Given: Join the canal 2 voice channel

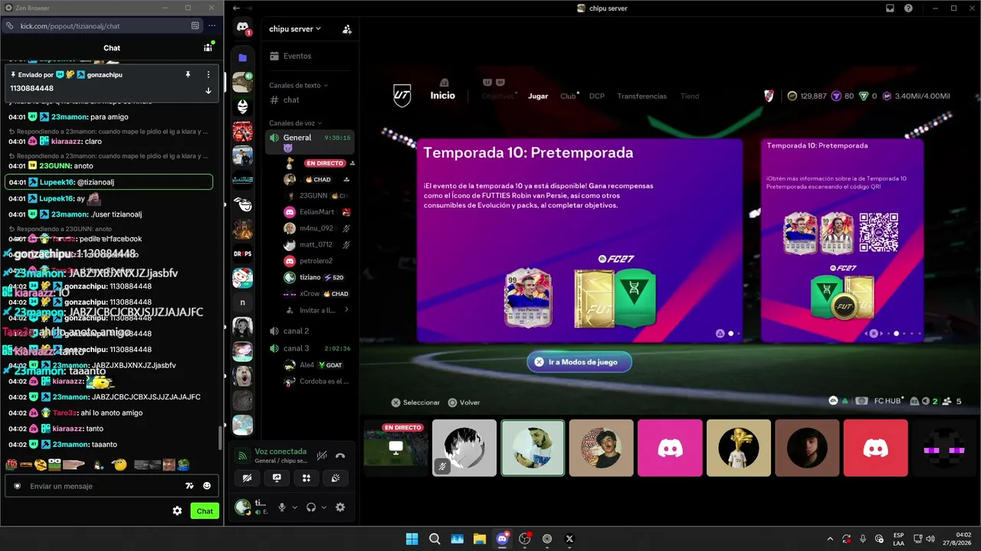Looking at the screenshot, I should (x=310, y=331).
